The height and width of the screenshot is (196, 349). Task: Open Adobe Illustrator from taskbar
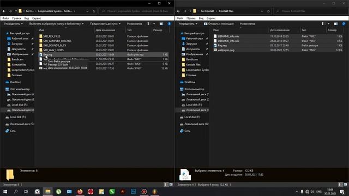click(x=123, y=192)
